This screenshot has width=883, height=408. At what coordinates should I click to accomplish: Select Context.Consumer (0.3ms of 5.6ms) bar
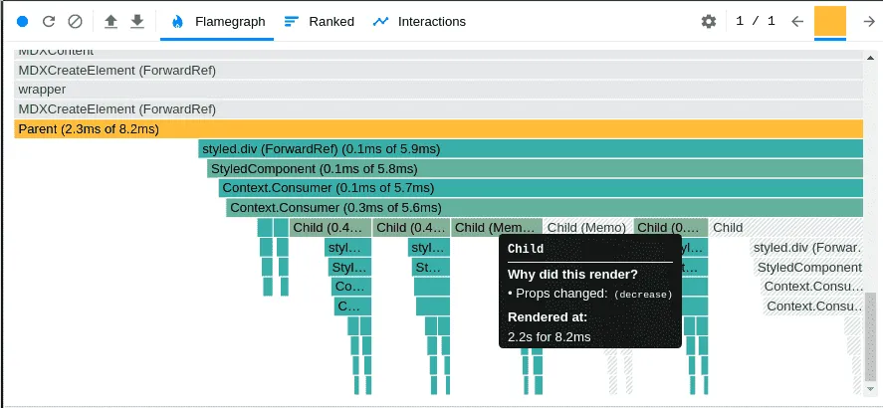tap(545, 208)
